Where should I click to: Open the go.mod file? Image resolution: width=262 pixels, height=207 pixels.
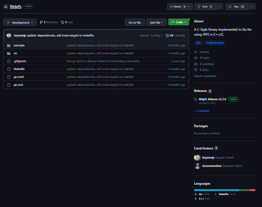(19, 77)
